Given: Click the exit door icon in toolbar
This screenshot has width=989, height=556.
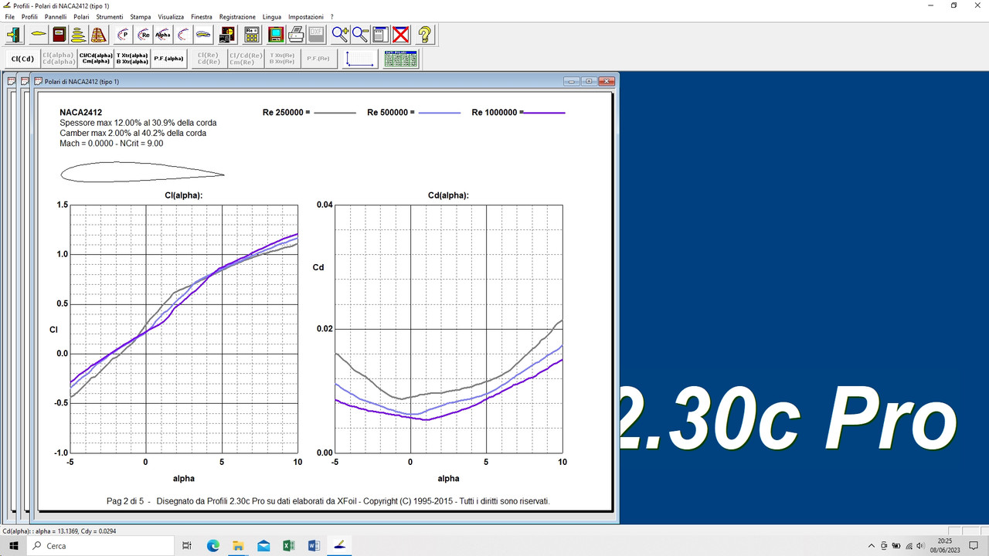Looking at the screenshot, I should [x=15, y=35].
